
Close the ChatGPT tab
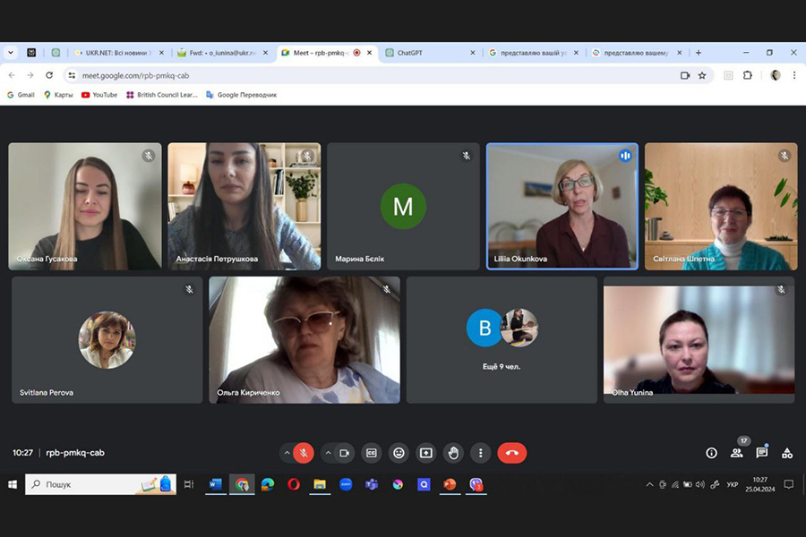point(472,53)
